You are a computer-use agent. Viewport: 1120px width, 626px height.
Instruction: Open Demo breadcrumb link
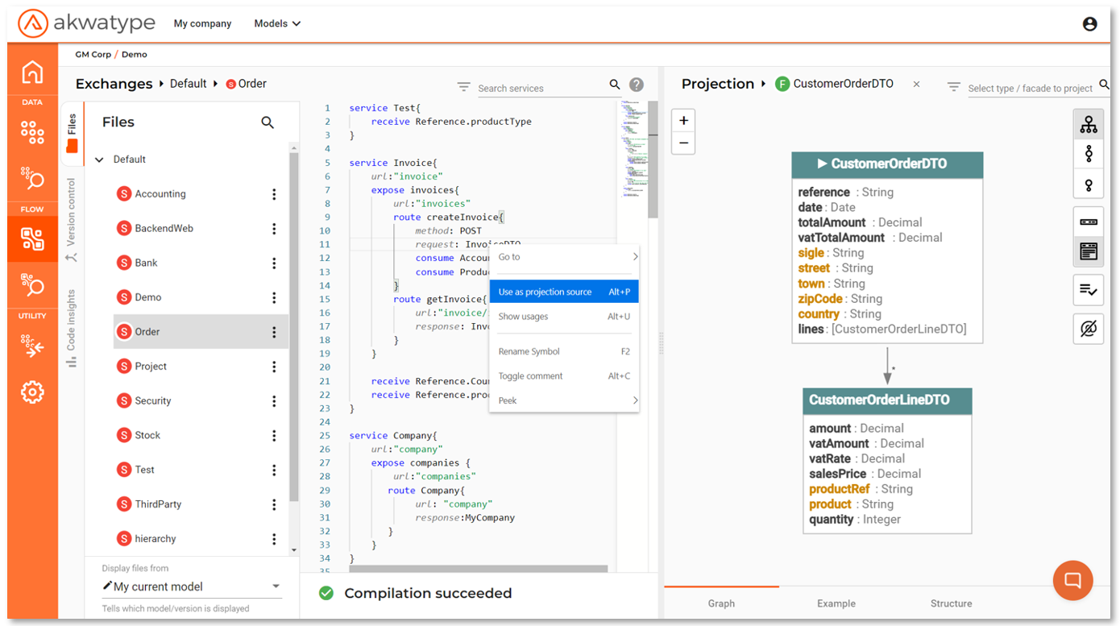[x=135, y=55]
